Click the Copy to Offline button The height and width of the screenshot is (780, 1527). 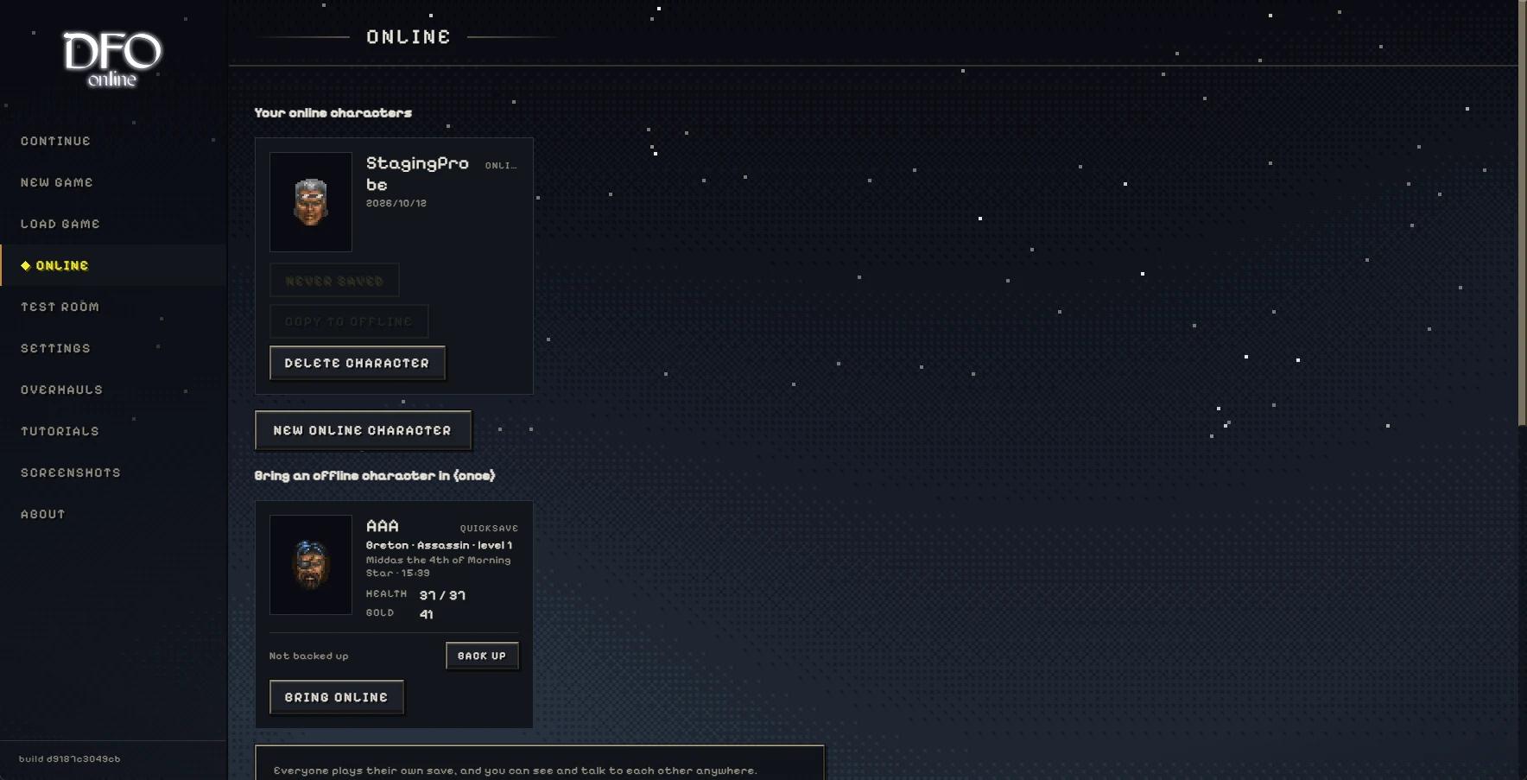[x=349, y=321]
